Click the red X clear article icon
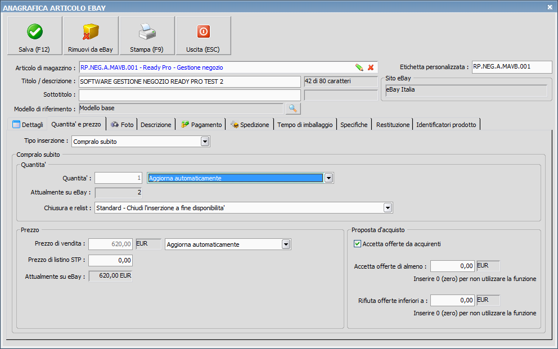 click(371, 67)
